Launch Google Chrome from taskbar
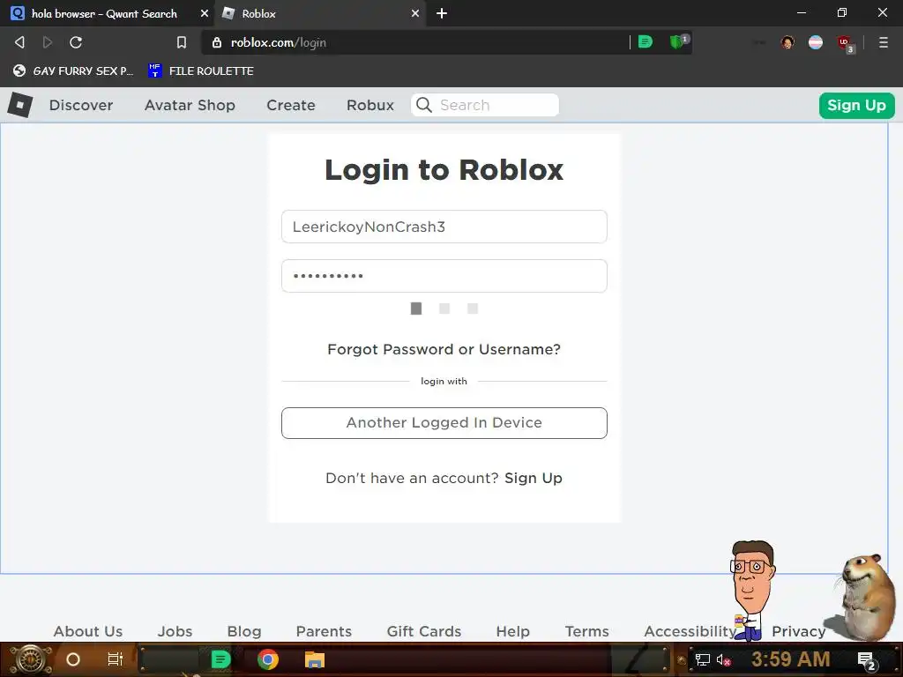Screen dimensions: 903x677 click(x=268, y=659)
